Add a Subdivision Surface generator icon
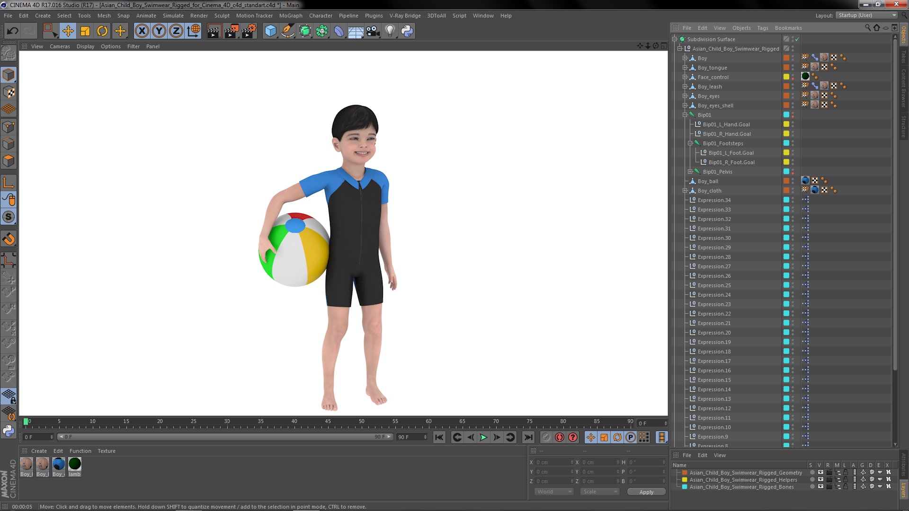The height and width of the screenshot is (511, 909). (305, 31)
